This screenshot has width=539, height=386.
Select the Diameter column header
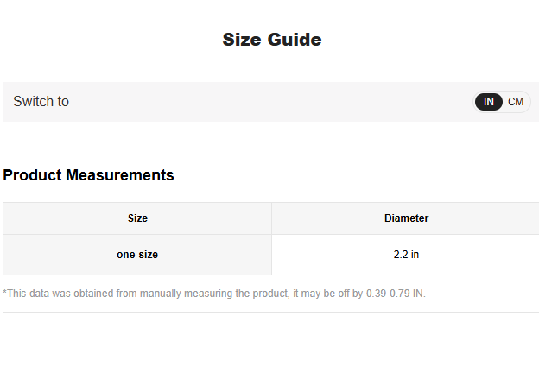tap(406, 218)
